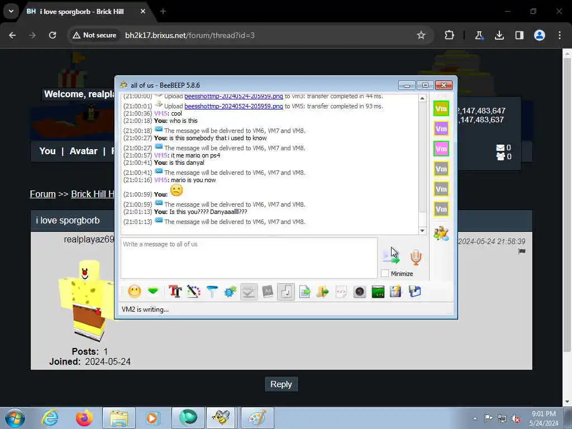
Task: Click the send folder icon
Action: point(322,292)
